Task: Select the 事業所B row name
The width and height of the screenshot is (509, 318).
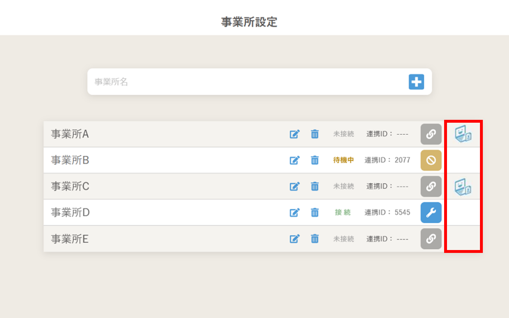Action: coord(70,160)
